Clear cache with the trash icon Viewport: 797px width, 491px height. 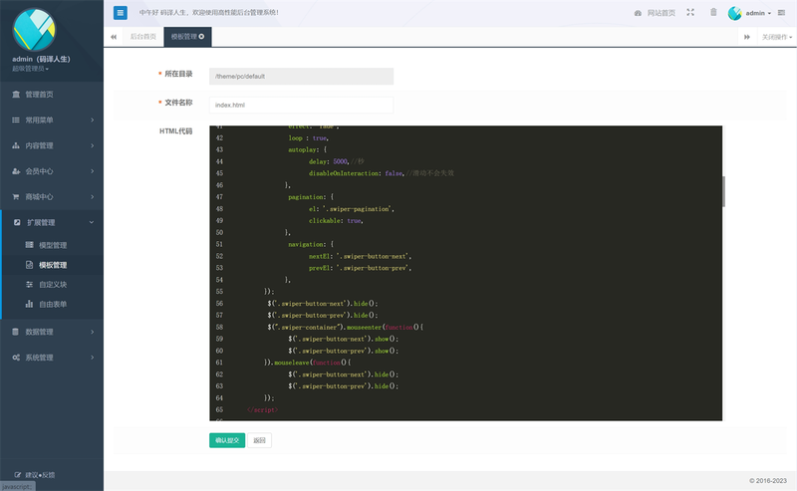point(713,12)
